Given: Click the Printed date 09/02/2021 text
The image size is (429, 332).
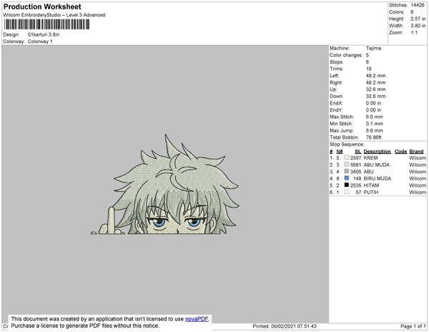Looking at the screenshot, I should coord(285,326).
